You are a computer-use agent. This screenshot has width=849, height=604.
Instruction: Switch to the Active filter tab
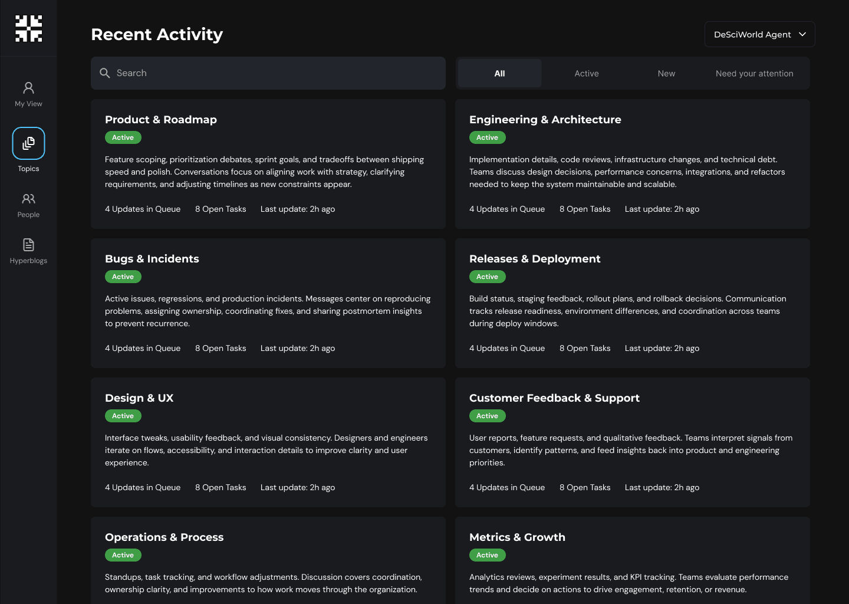587,73
